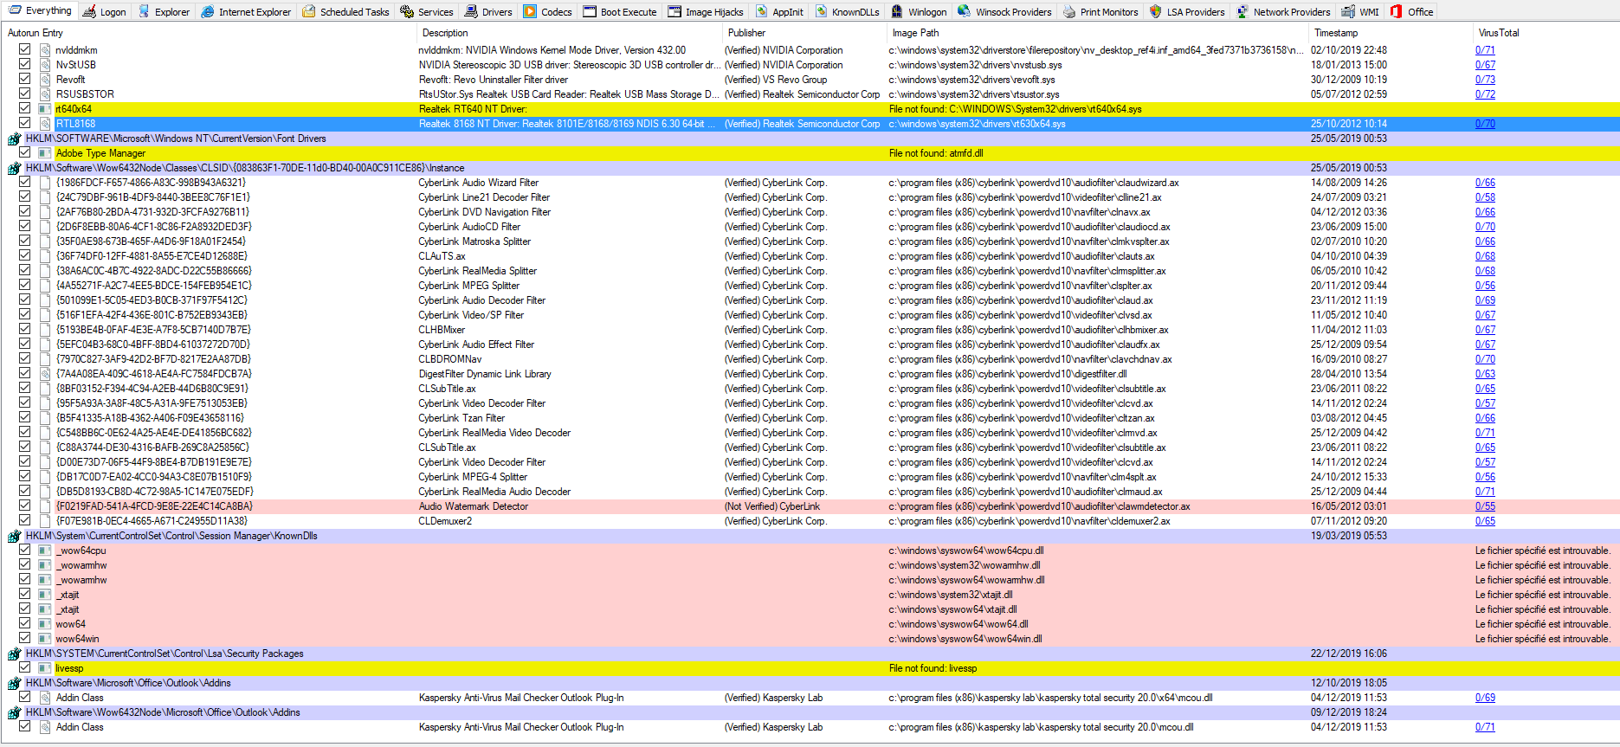Open VirusTotal result 0/71 for nvlddmkm
1620x747 pixels.
point(1485,50)
